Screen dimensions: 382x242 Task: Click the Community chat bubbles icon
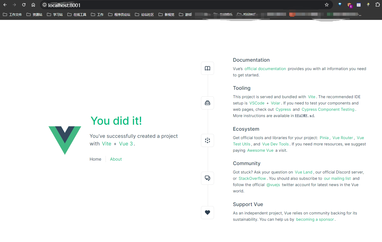pyautogui.click(x=207, y=178)
